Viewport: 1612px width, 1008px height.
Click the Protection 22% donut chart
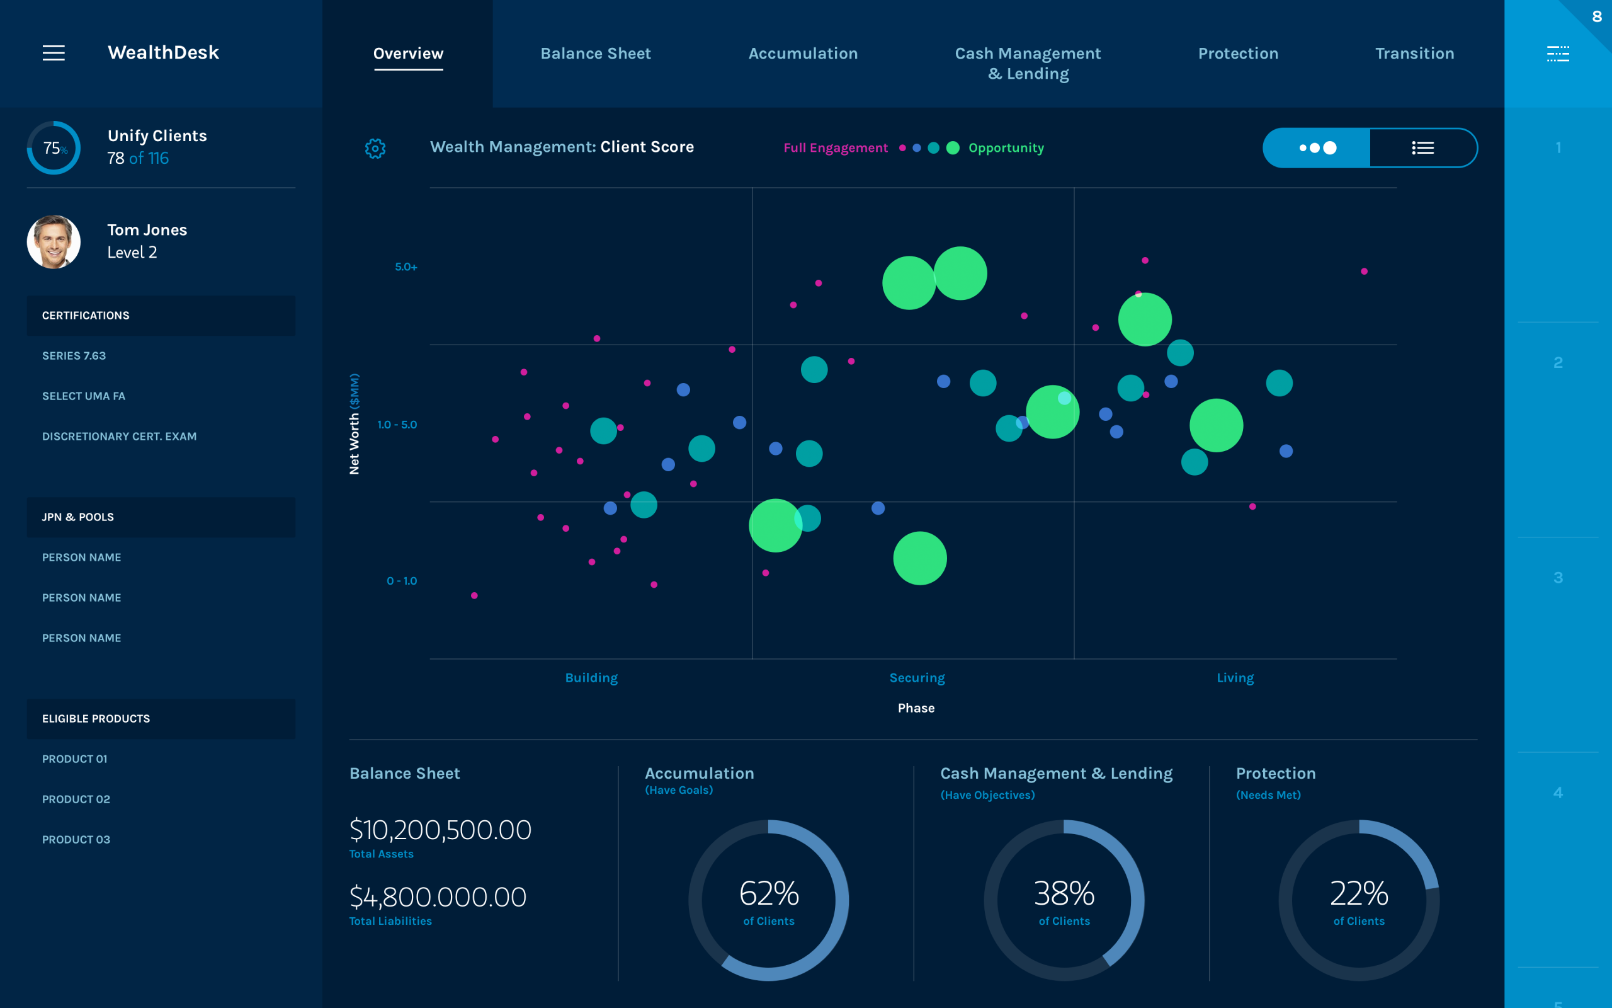coord(1358,900)
